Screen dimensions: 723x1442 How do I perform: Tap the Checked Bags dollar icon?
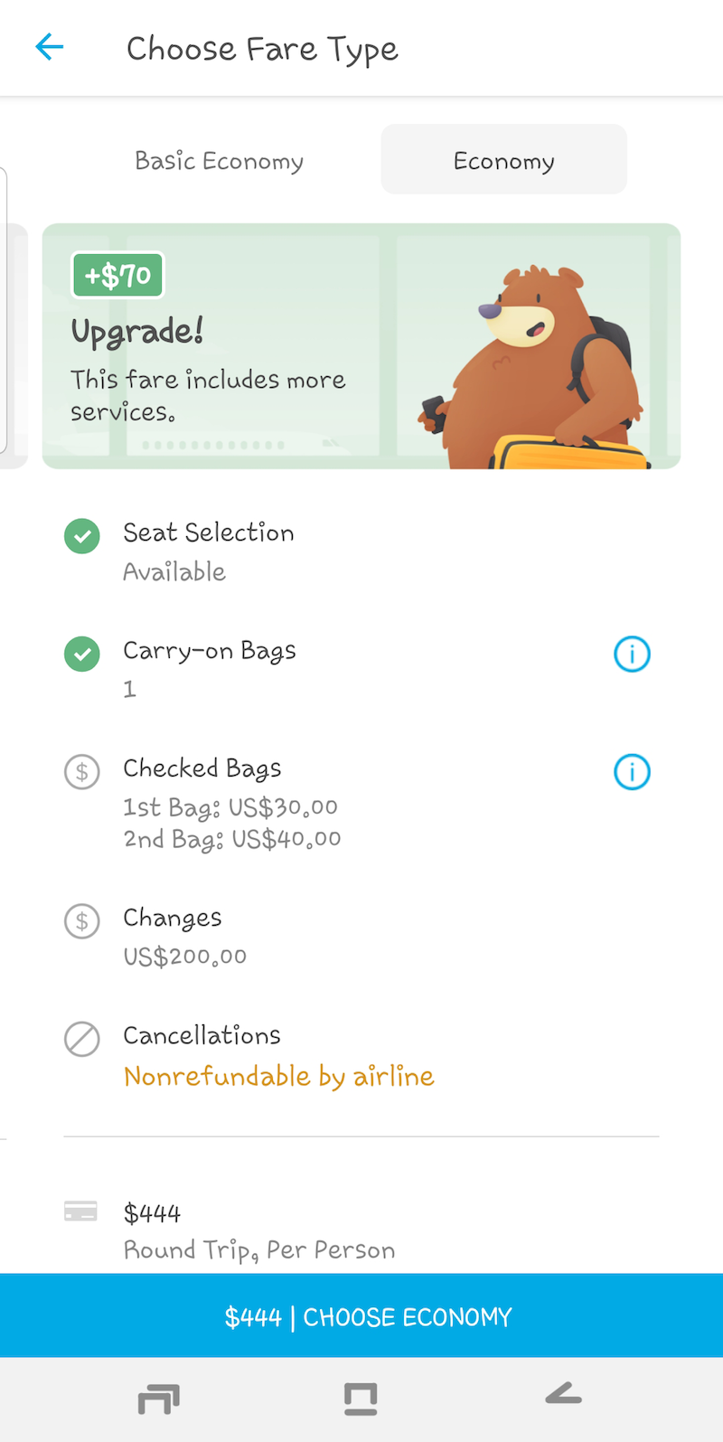click(81, 771)
